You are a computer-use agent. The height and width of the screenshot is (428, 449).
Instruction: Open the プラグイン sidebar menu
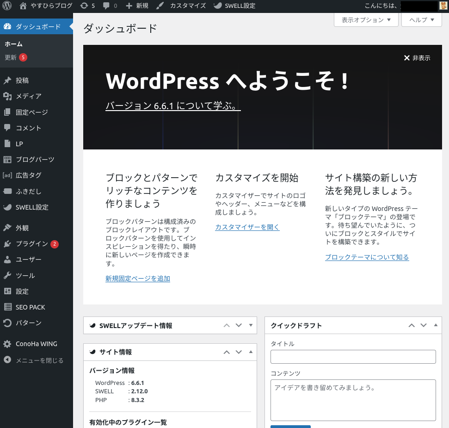[31, 244]
